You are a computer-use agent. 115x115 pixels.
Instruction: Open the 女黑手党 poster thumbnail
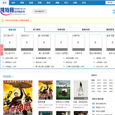coord(79,42)
